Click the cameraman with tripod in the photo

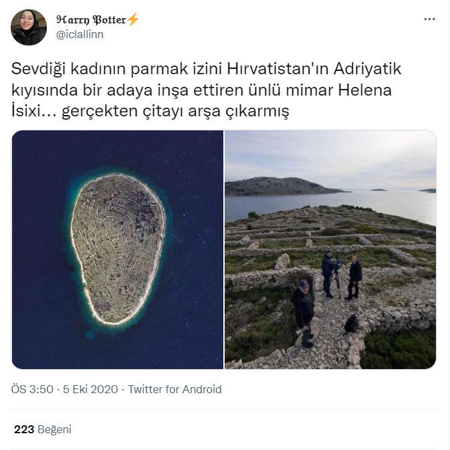pyautogui.click(x=330, y=273)
